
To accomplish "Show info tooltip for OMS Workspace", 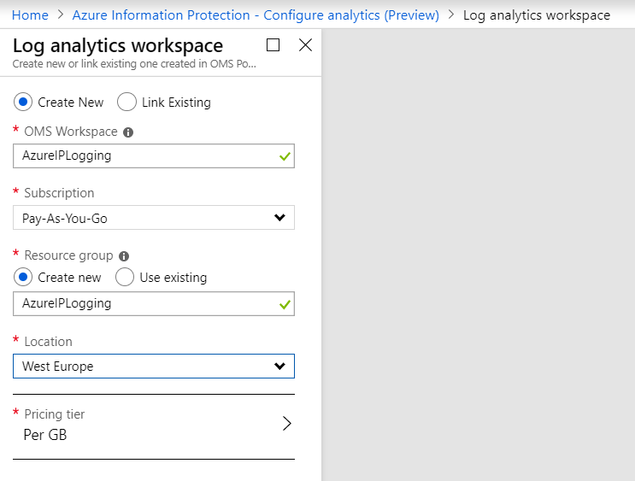I will pyautogui.click(x=128, y=132).
